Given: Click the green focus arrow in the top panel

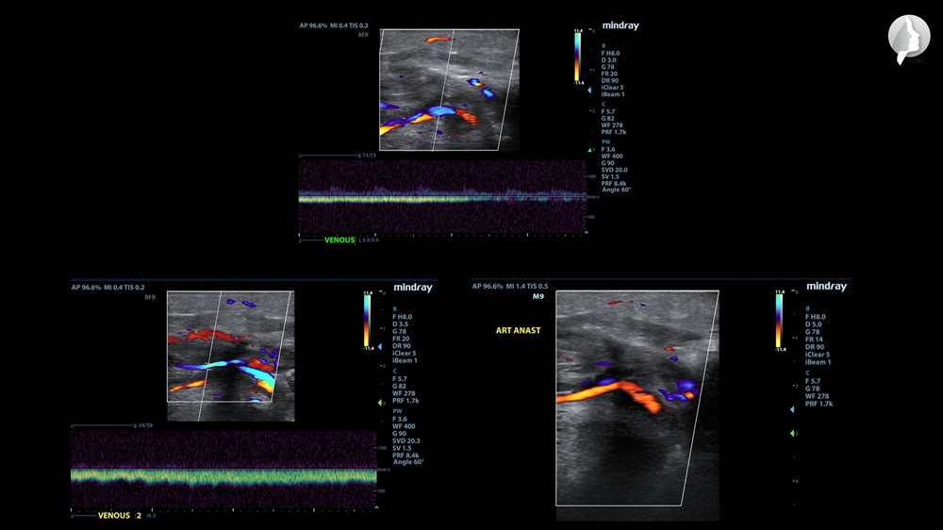Looking at the screenshot, I should pos(590,150).
